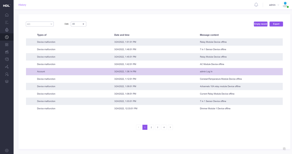This screenshot has height=154, width=292.
Task: Open the Date filter dropdown
Action: click(x=78, y=24)
